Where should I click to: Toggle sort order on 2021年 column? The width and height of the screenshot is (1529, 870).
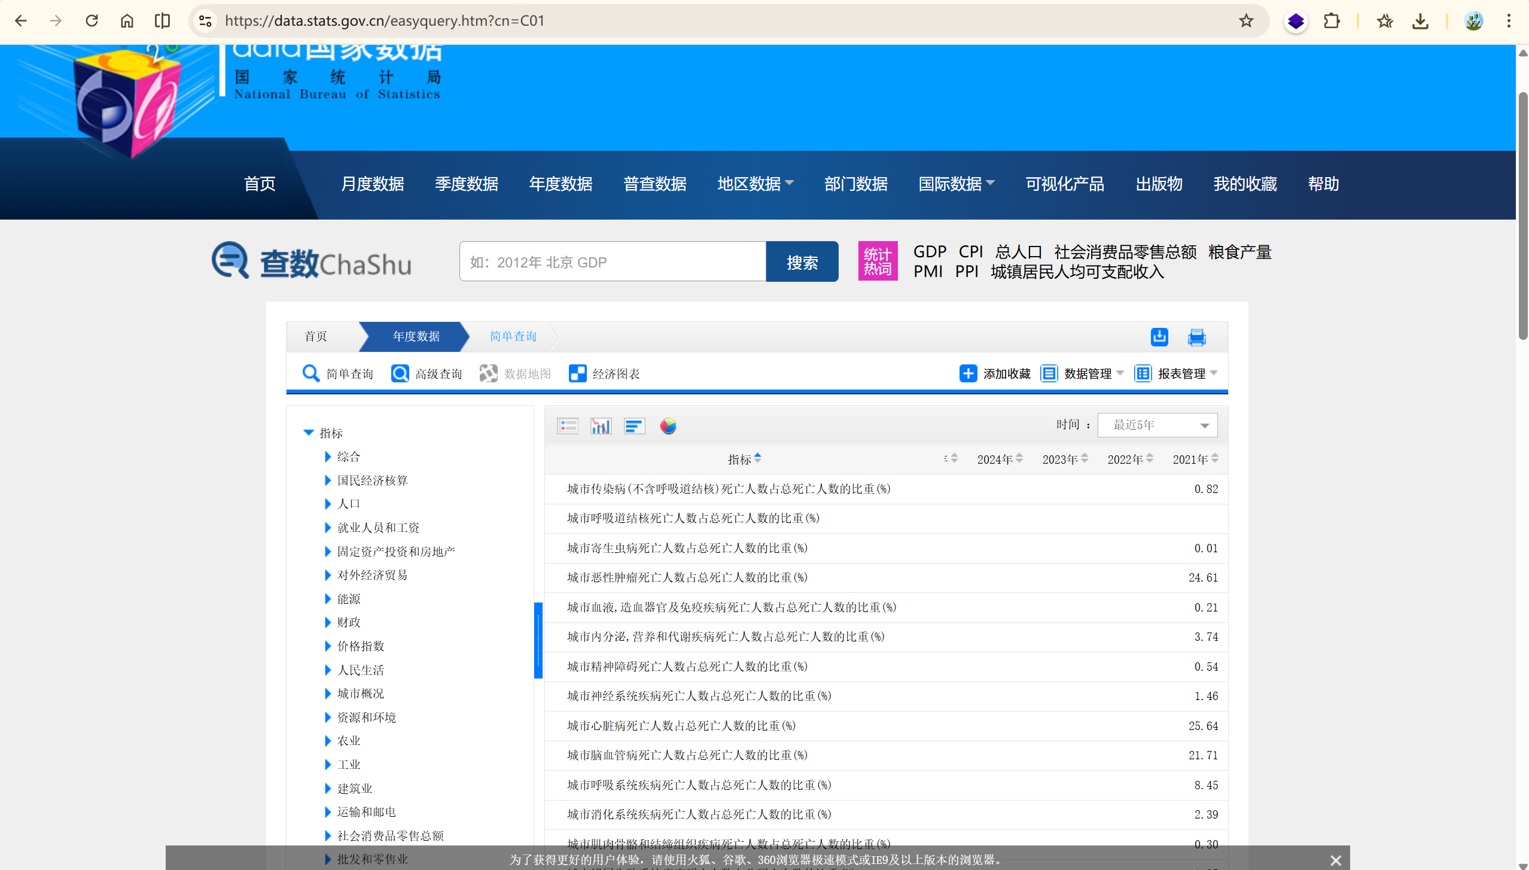1215,458
